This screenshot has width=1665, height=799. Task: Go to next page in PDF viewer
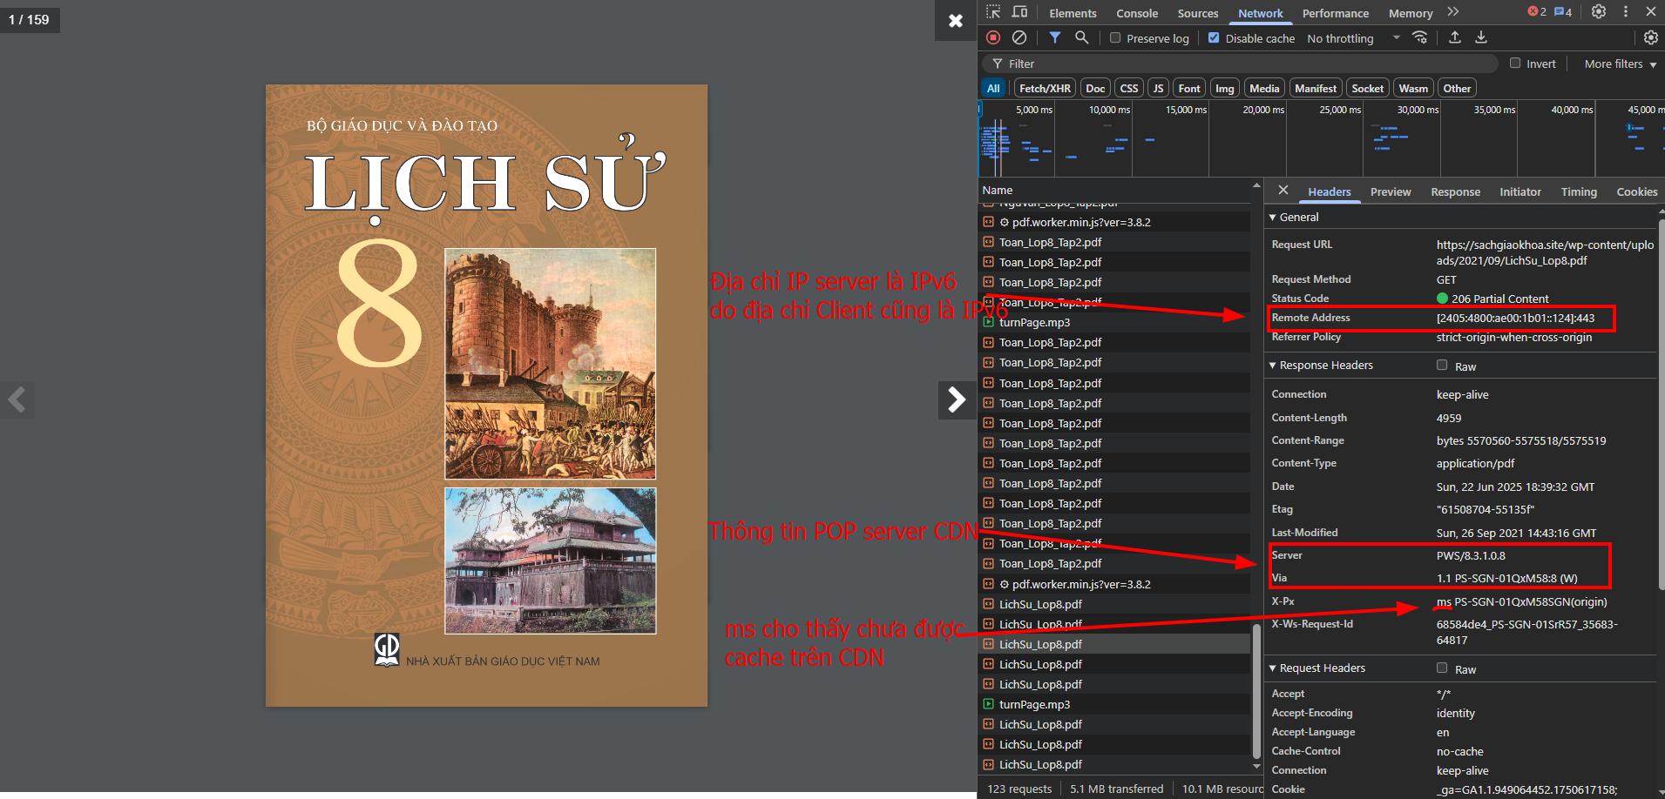pos(956,399)
